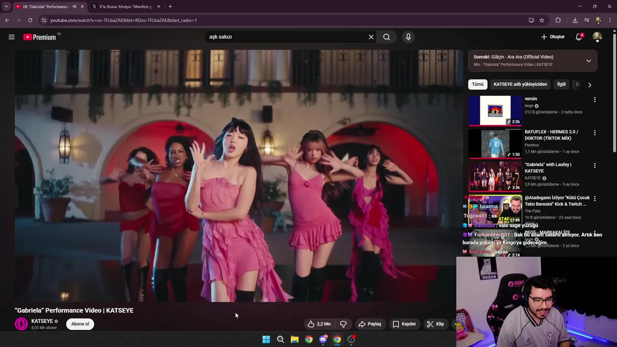Click the @Atadogann İzliyor video thumbnail
The height and width of the screenshot is (347, 617).
(x=495, y=209)
